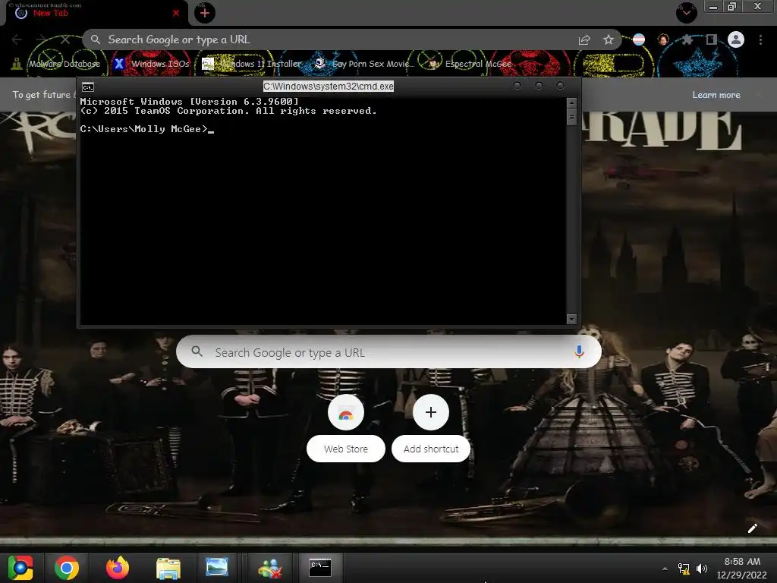The image size is (777, 583).
Task: Switch to cmd window on taskbar
Action: (320, 568)
